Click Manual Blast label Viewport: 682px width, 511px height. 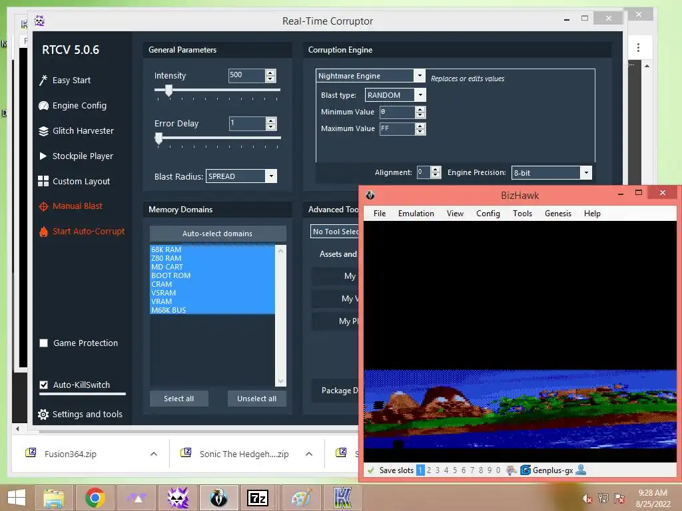(x=77, y=206)
